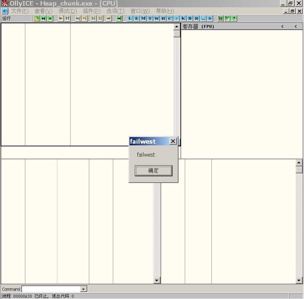Open the Handles window via H button
This screenshot has height=299, width=304.
[163, 19]
